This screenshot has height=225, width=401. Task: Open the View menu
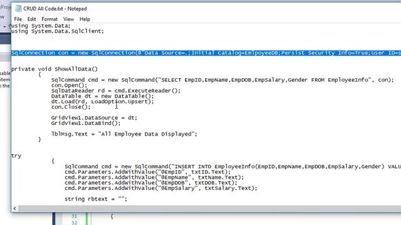(x=68, y=19)
